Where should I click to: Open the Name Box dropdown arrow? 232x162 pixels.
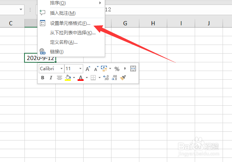pyautogui.click(x=21, y=9)
